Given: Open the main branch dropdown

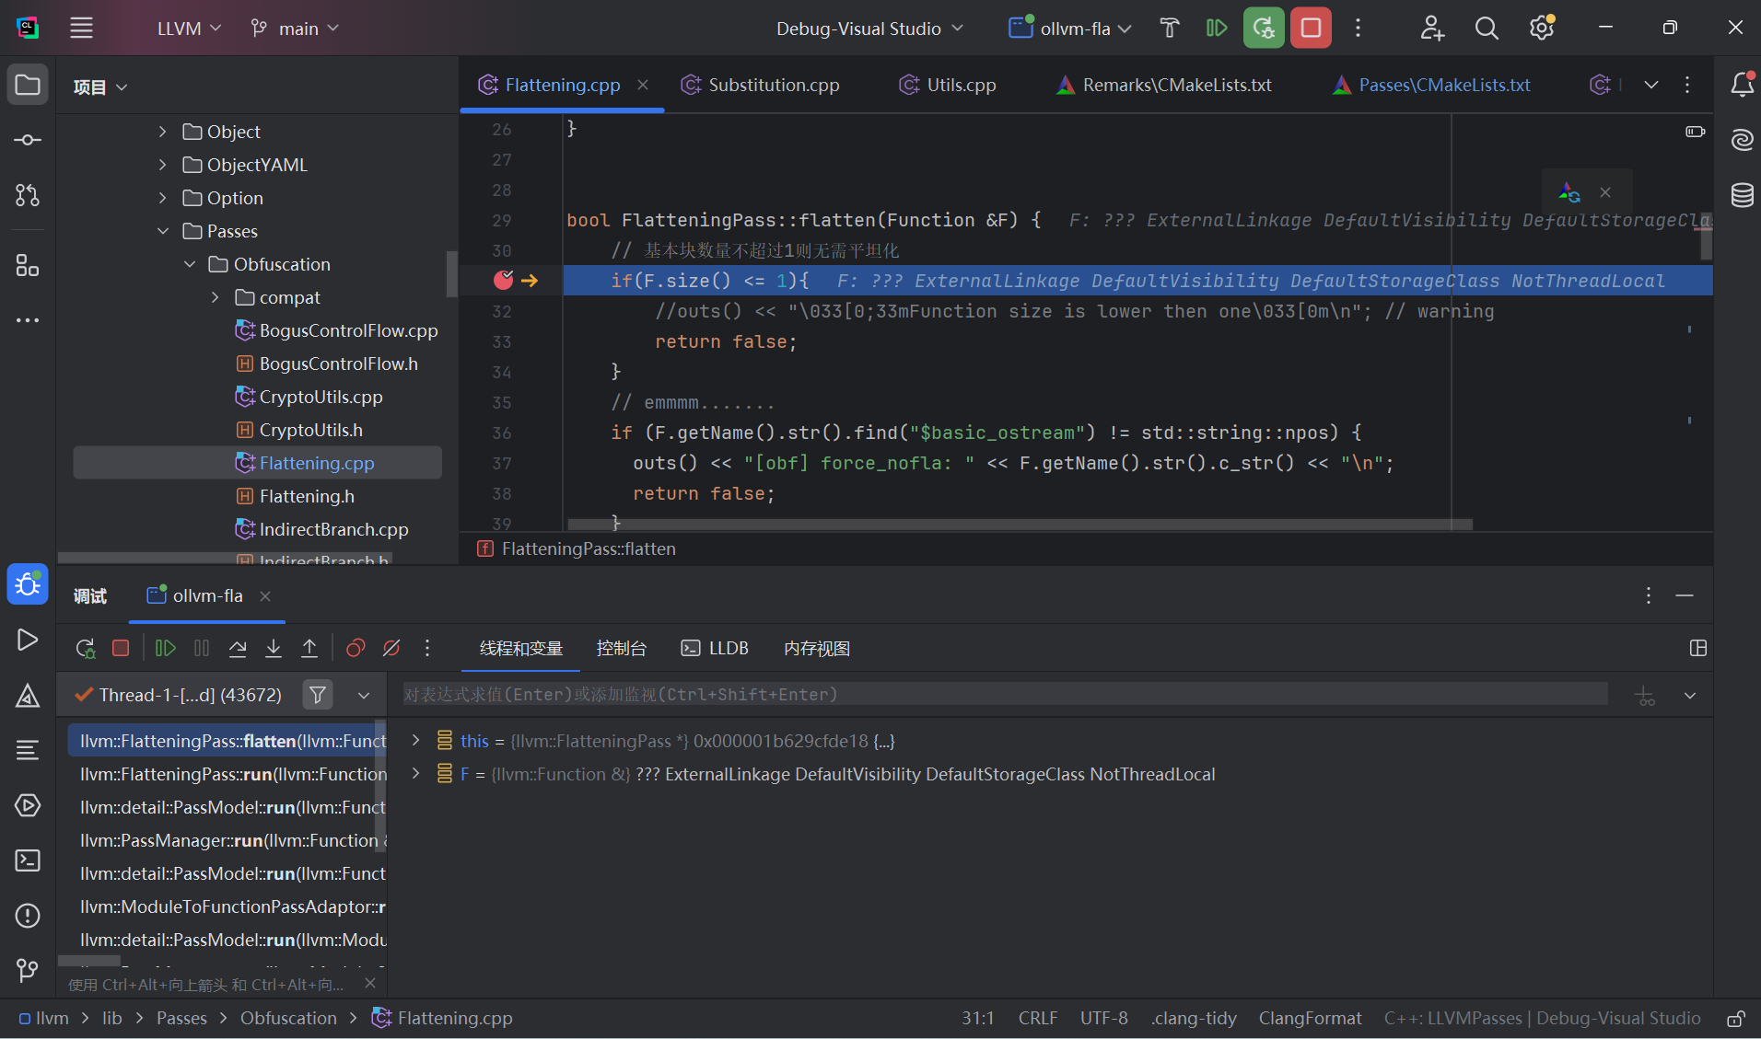Looking at the screenshot, I should [x=296, y=28].
